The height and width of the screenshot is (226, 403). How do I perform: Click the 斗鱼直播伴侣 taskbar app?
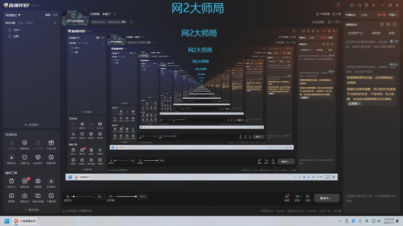[25, 221]
